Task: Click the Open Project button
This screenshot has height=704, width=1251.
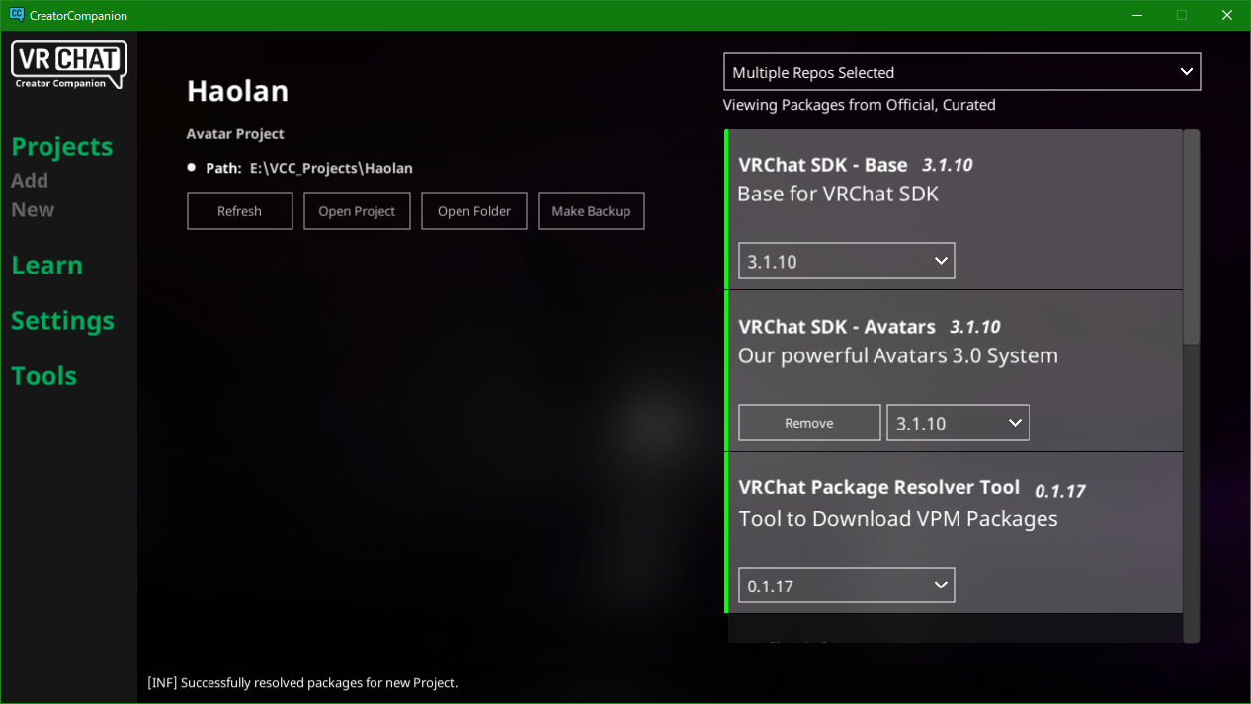Action: pyautogui.click(x=357, y=211)
